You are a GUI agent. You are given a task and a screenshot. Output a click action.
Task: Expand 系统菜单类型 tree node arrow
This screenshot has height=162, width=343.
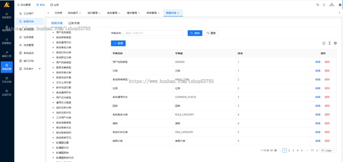point(53,37)
